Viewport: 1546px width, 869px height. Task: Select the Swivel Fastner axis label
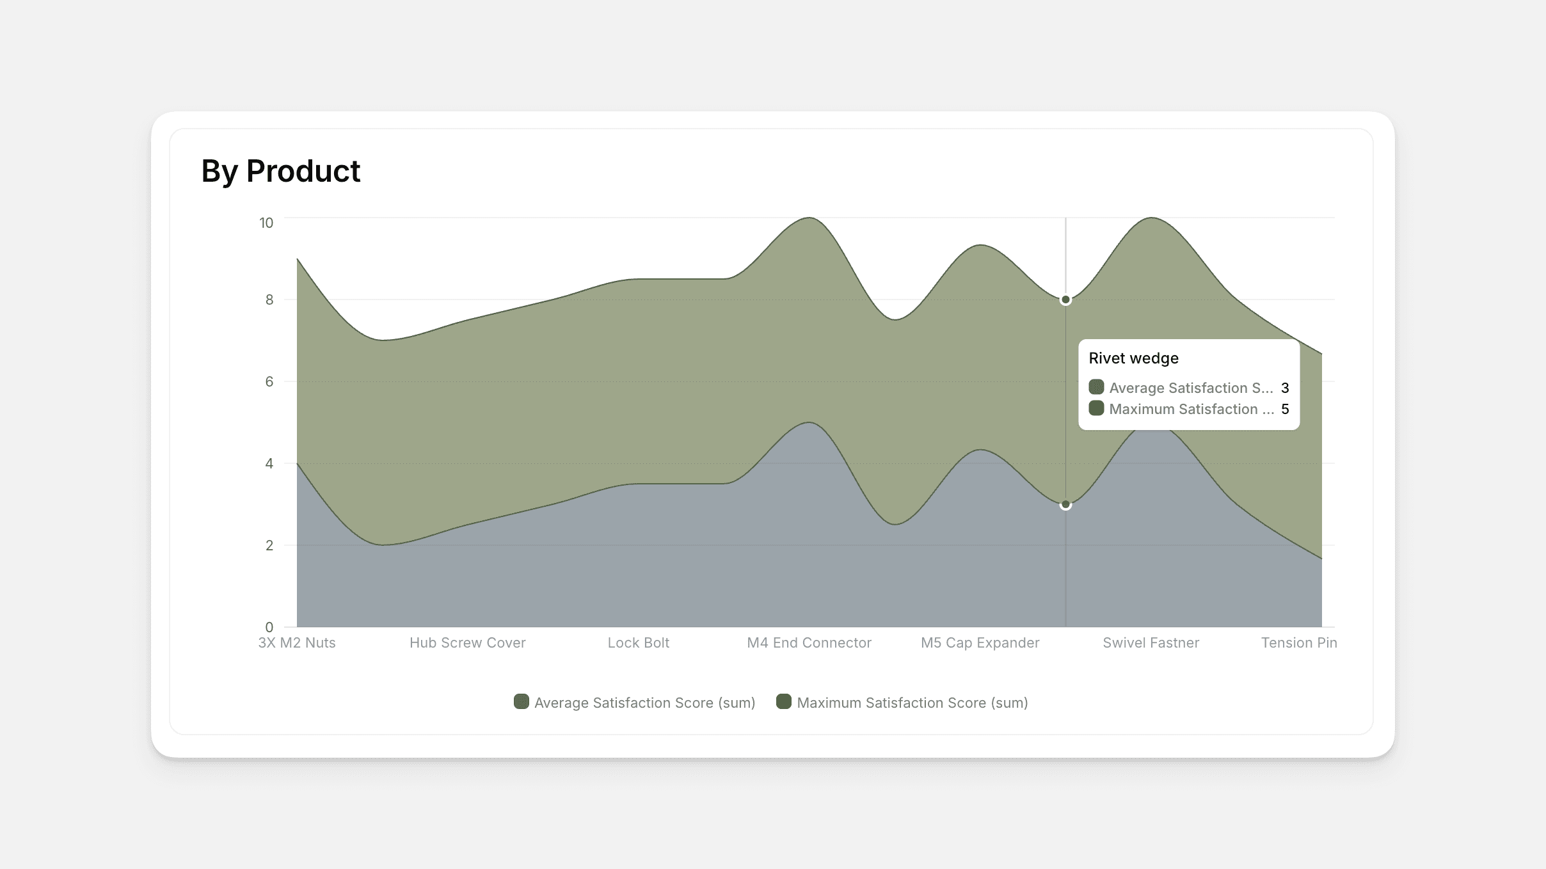point(1151,642)
